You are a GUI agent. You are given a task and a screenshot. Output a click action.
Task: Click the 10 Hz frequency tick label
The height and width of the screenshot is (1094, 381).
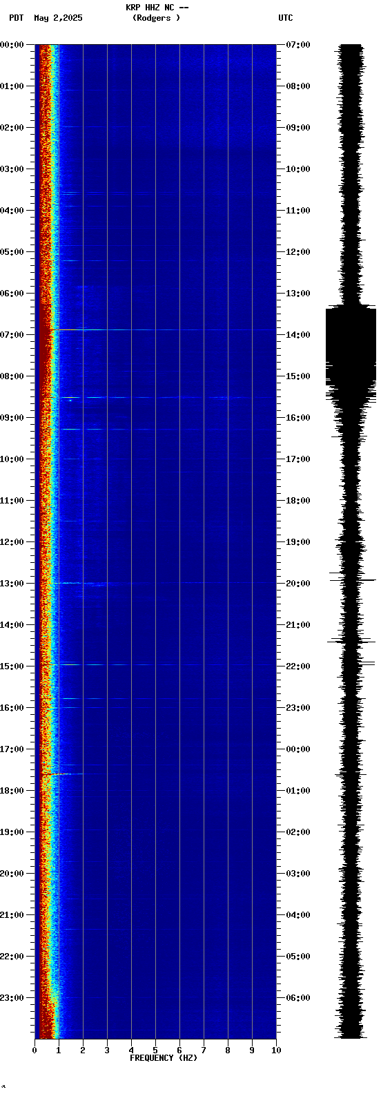pos(276,1050)
